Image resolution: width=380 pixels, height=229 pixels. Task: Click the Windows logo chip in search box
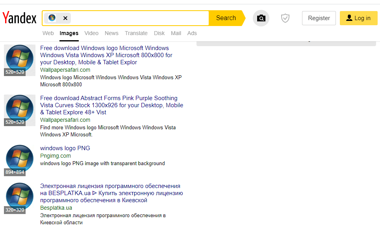coord(52,18)
